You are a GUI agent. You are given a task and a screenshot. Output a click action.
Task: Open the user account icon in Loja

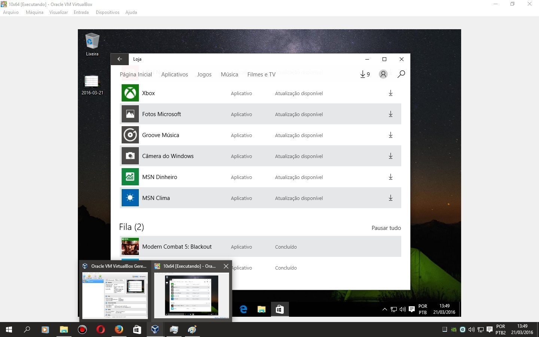(383, 74)
